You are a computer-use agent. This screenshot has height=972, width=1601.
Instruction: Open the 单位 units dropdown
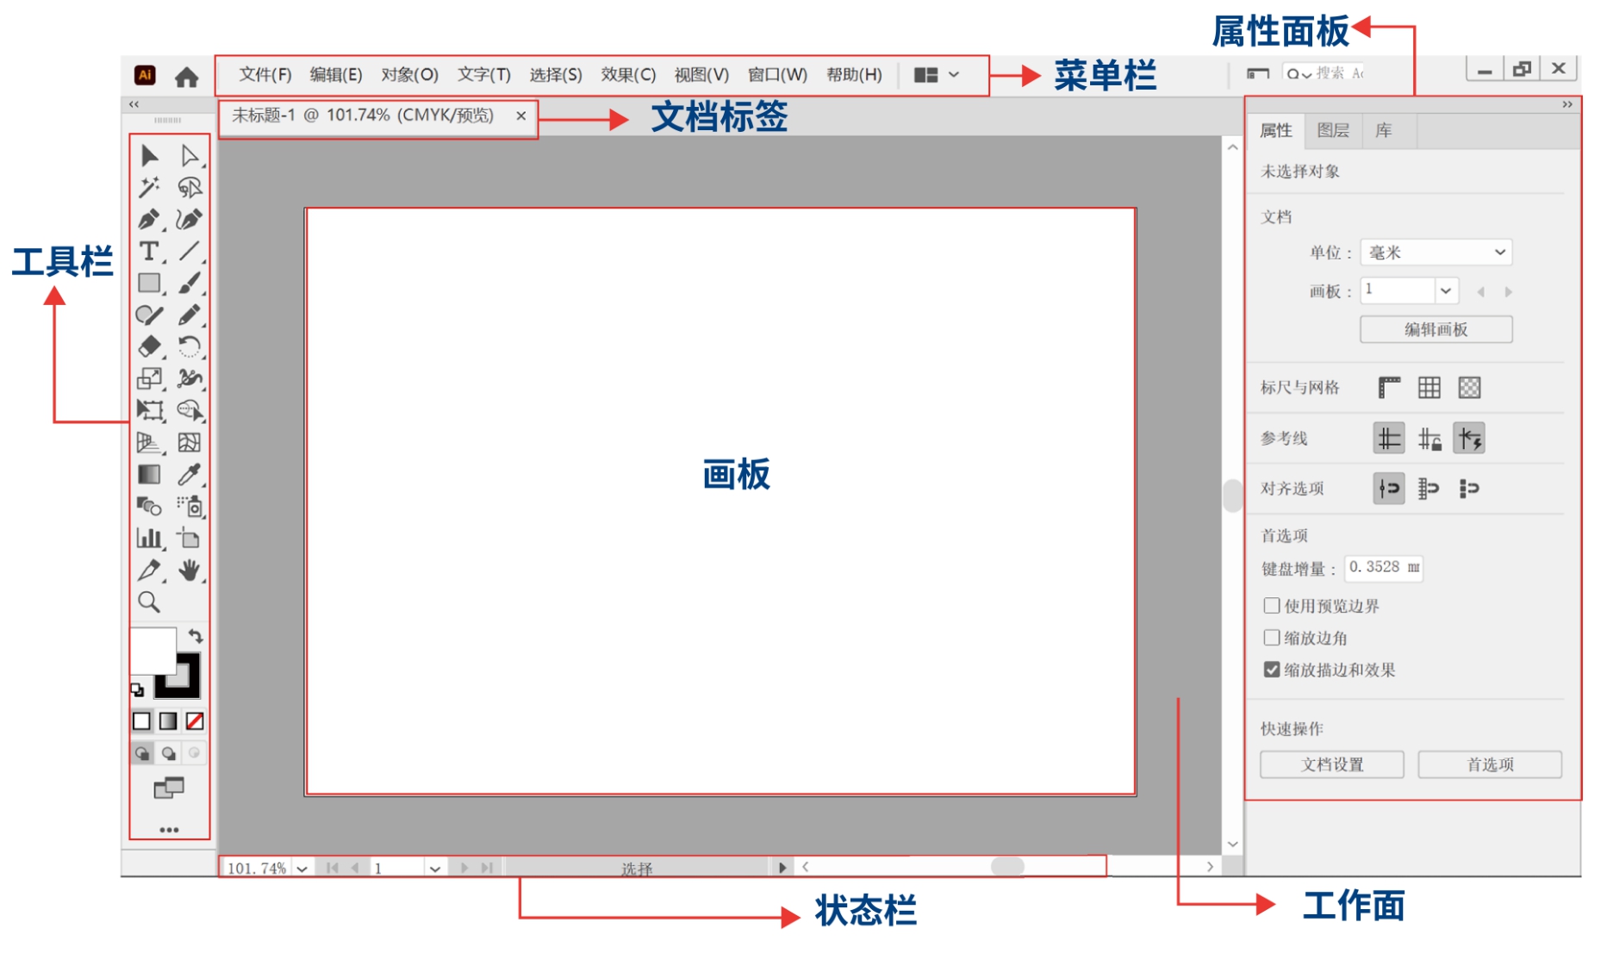[x=1436, y=252]
